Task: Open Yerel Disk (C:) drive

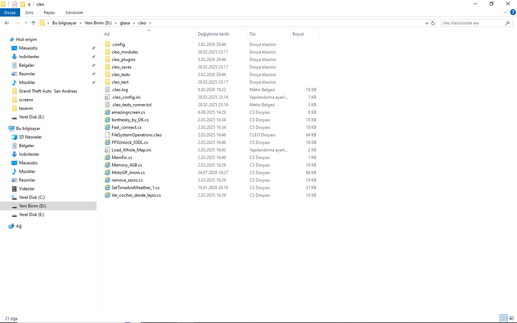Action: click(x=32, y=197)
